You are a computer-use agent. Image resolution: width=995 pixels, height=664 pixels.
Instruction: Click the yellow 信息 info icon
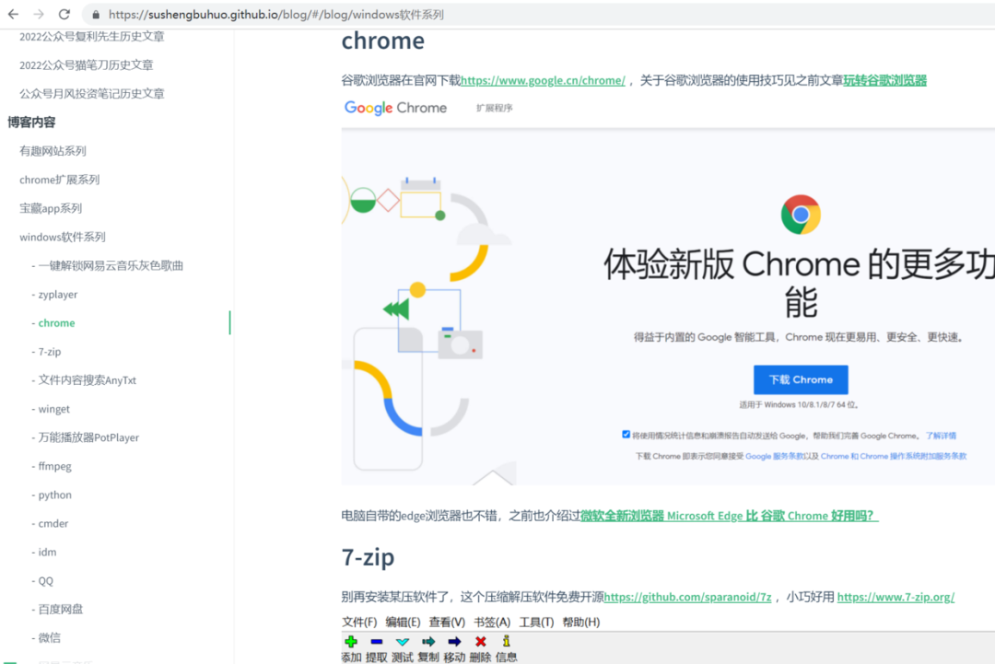point(506,641)
